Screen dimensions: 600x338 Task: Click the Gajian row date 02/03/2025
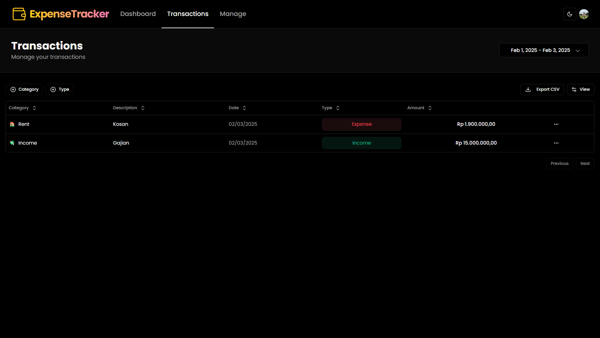243,143
